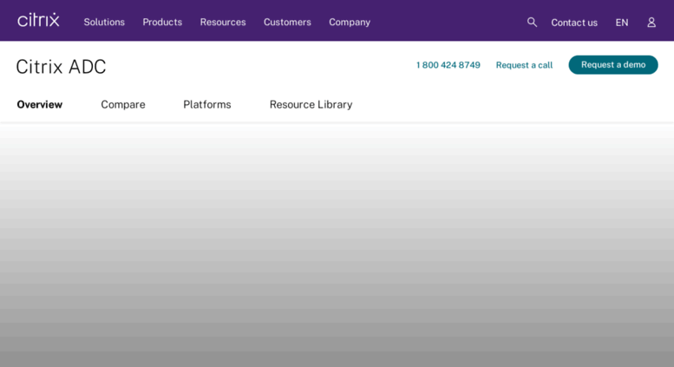Image resolution: width=674 pixels, height=367 pixels.
Task: Click Request a call link
Action: 524,65
